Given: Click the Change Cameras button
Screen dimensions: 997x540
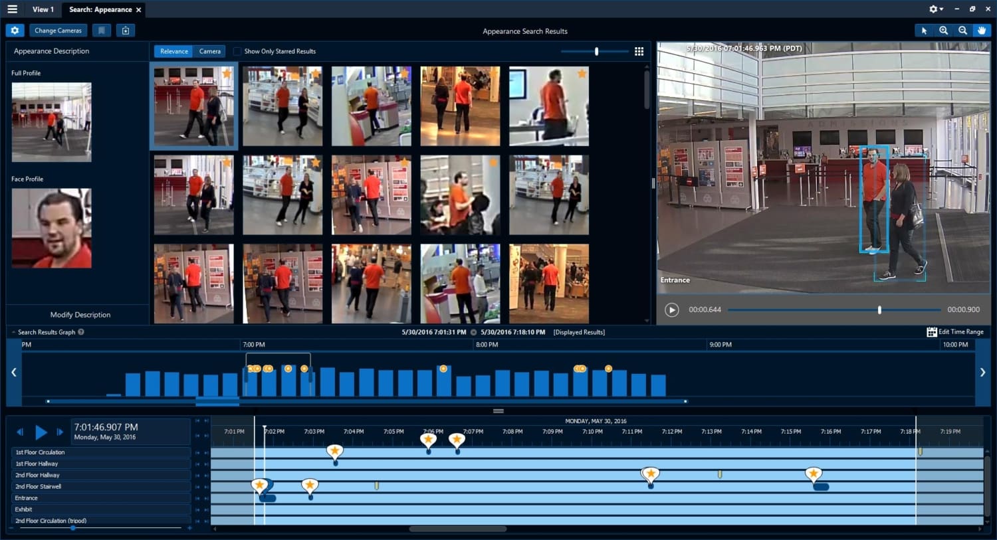Looking at the screenshot, I should pyautogui.click(x=58, y=30).
